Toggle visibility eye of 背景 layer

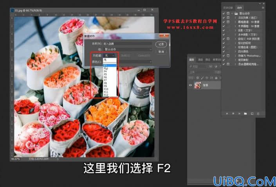click(190, 85)
